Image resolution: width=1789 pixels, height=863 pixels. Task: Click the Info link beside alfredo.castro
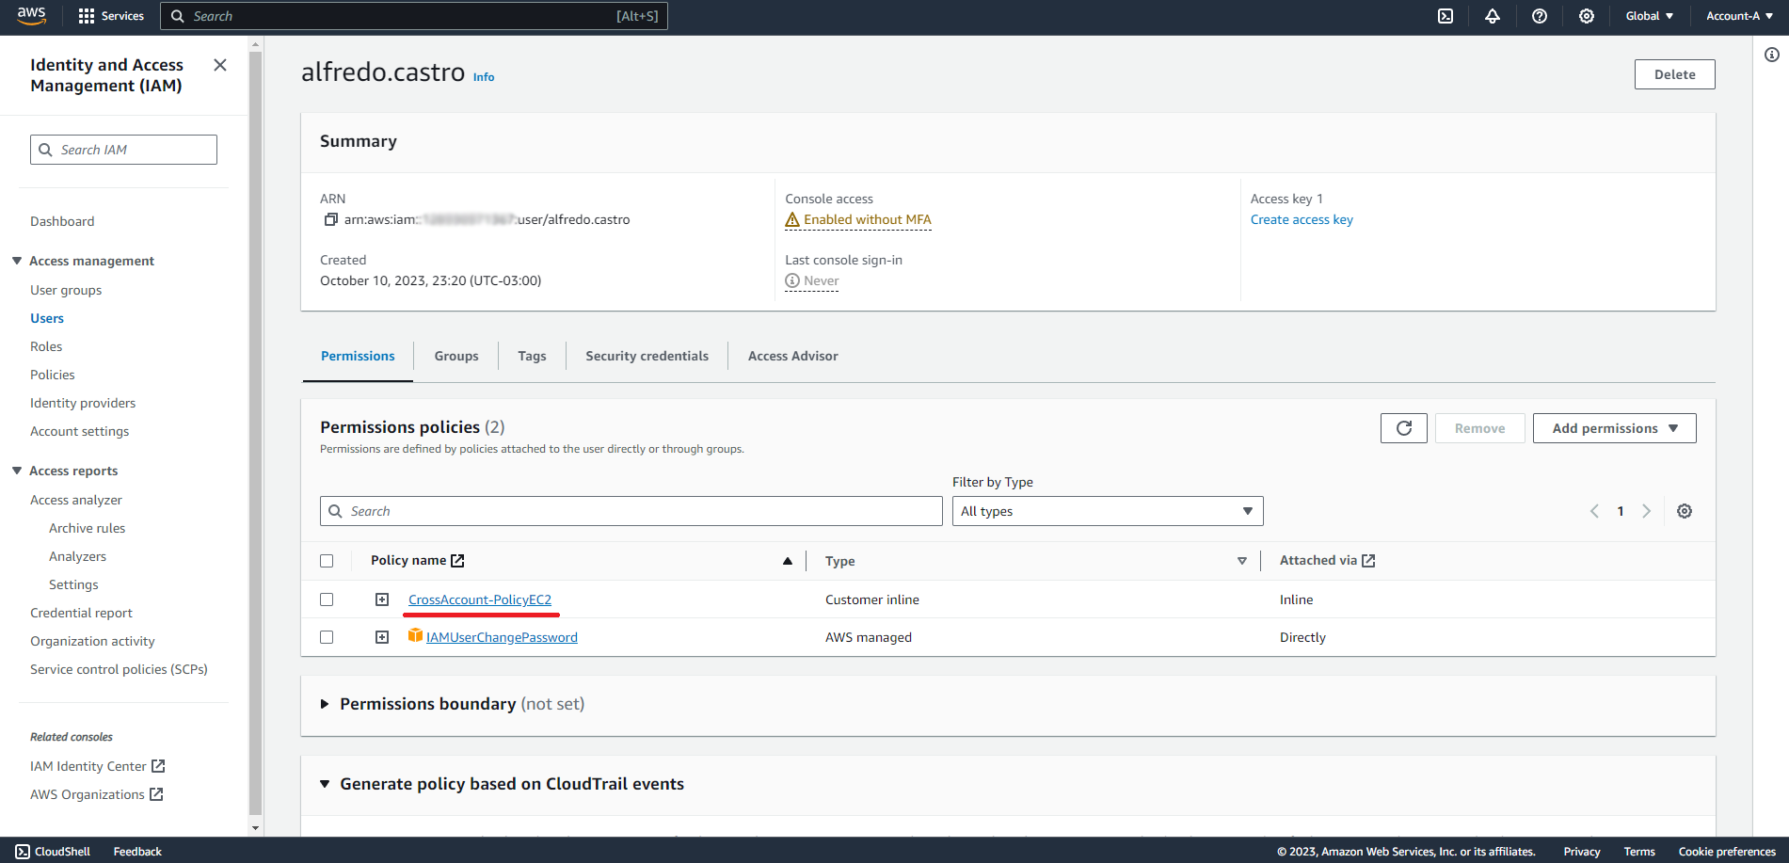(x=484, y=77)
